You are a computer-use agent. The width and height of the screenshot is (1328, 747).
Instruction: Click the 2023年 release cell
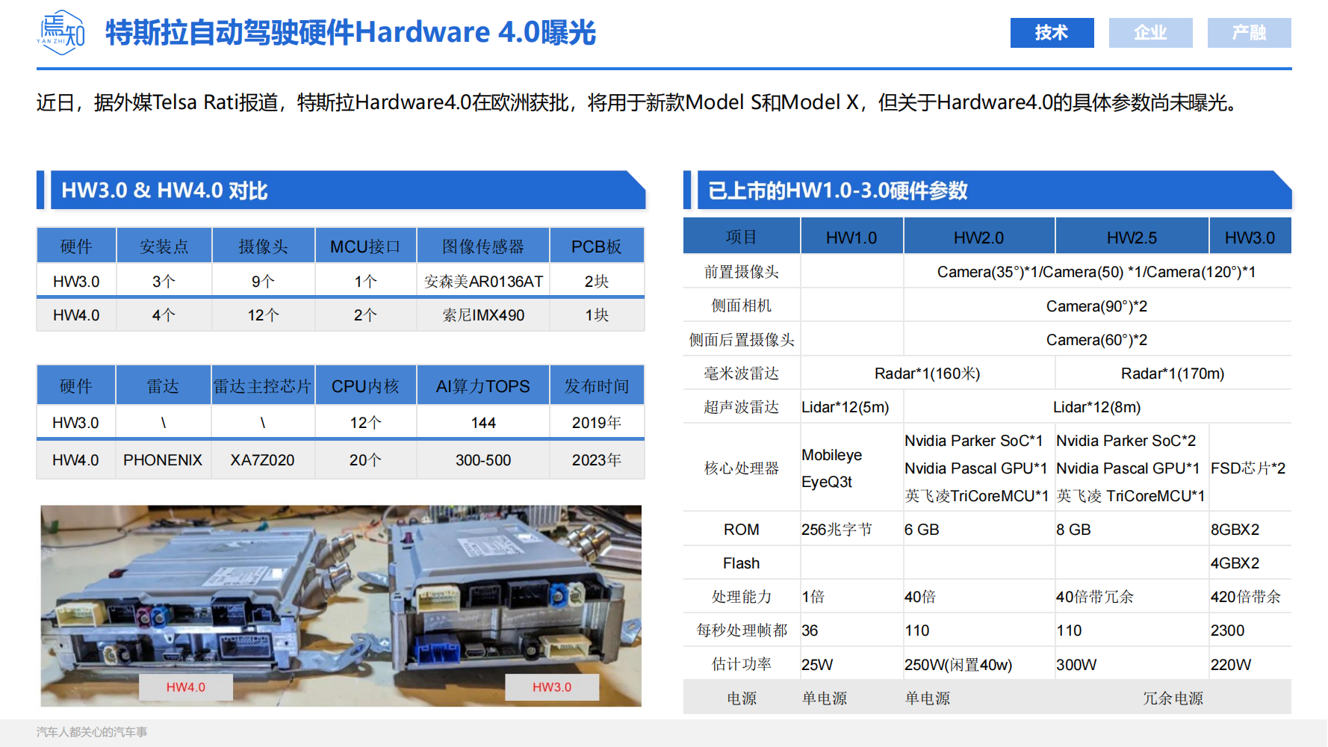597,460
